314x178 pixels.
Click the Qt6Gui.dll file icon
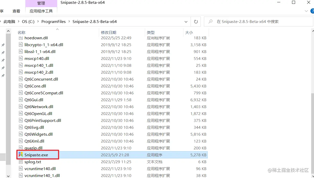tap(21, 100)
